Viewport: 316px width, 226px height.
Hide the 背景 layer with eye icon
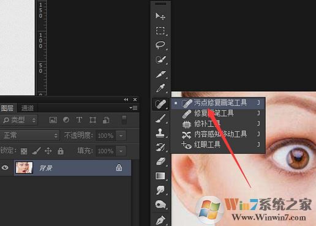click(5, 168)
